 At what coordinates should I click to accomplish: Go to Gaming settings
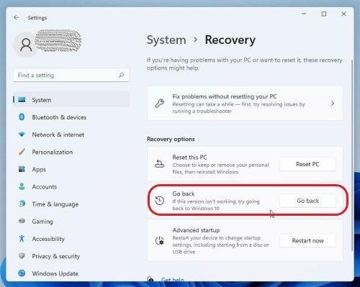tap(71, 222)
